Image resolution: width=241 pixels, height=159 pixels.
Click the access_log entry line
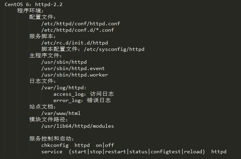[x=84, y=94]
